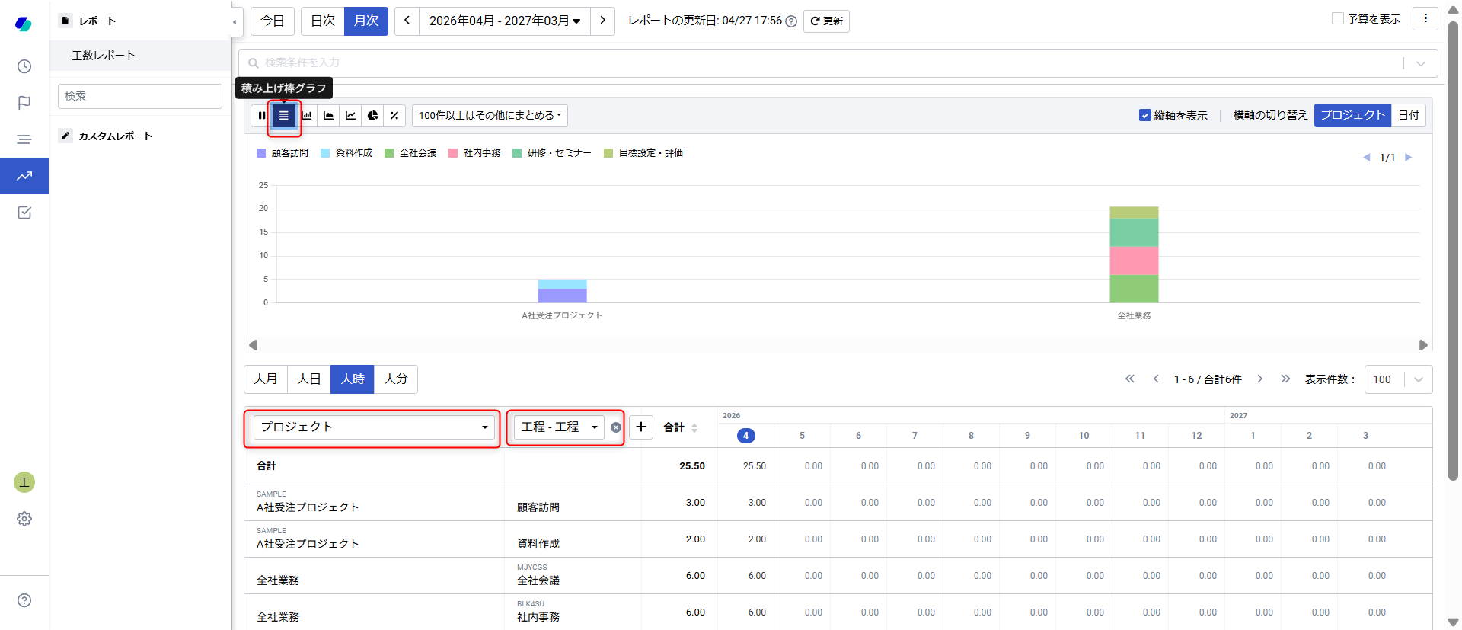Open 100件以上はその他にまとめる dropdown
The height and width of the screenshot is (630, 1462).
click(x=490, y=116)
